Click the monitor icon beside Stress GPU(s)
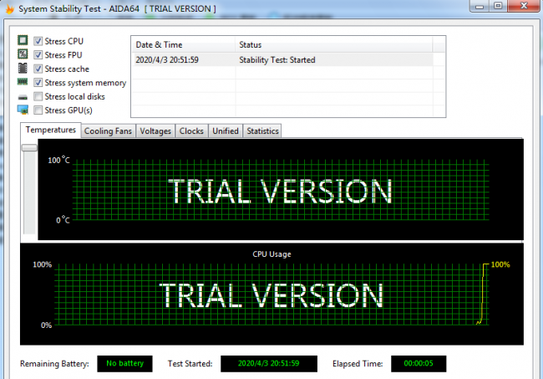The image size is (543, 379). 23,110
